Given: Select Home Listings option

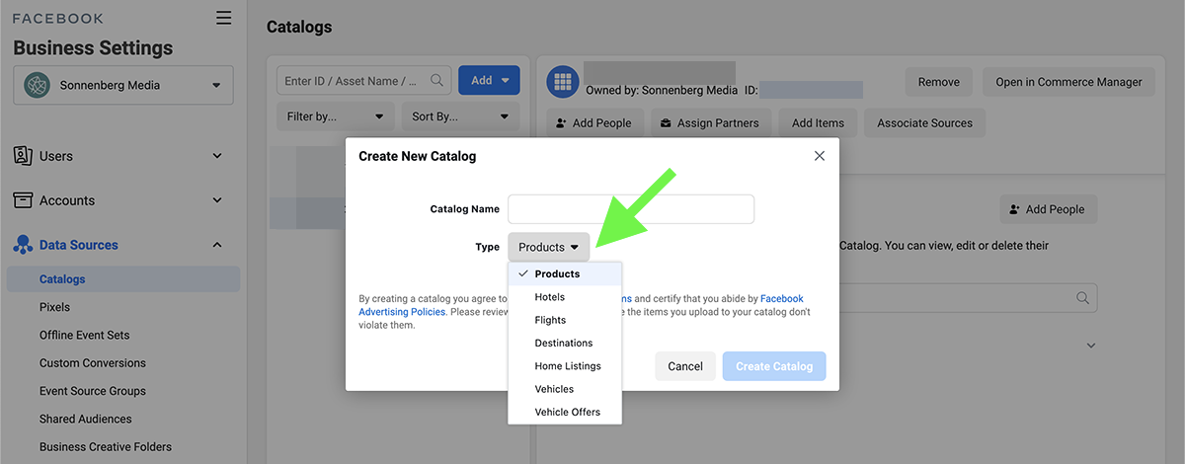Looking at the screenshot, I should tap(568, 366).
